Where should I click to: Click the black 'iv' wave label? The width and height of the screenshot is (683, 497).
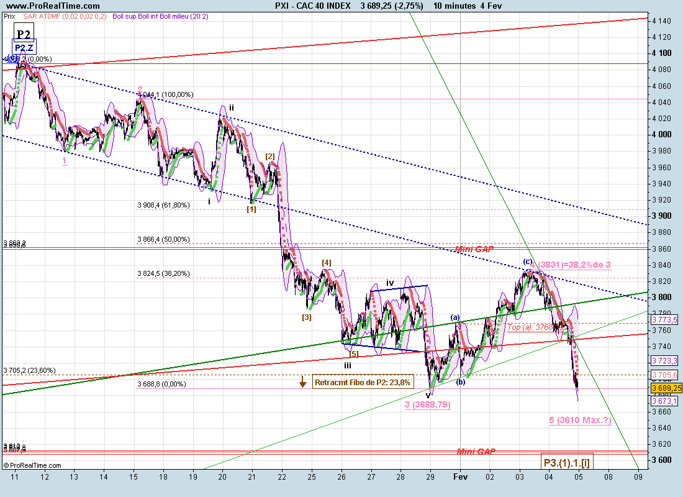pyautogui.click(x=391, y=283)
